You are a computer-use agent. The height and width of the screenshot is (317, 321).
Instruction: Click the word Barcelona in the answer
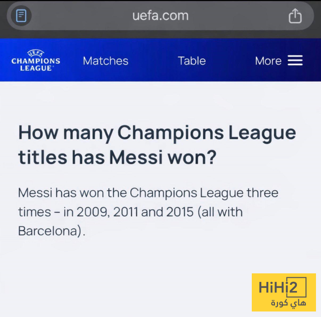[x=48, y=231]
